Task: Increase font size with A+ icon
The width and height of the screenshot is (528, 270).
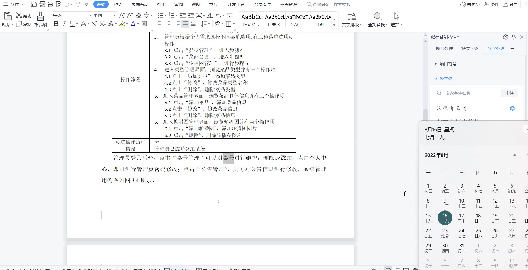Action: click(x=122, y=15)
